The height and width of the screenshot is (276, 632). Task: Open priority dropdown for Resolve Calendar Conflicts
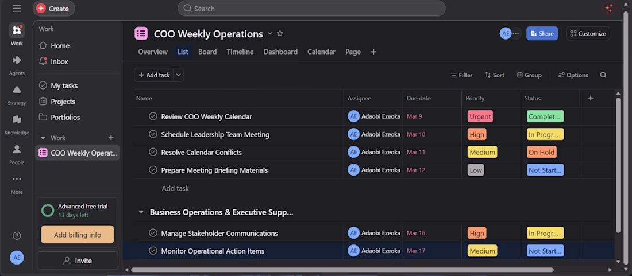482,153
